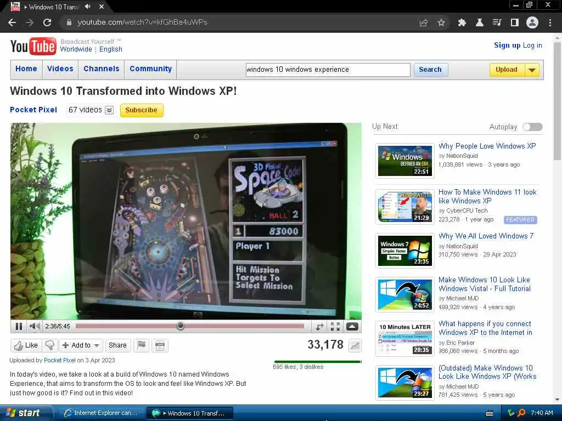The width and height of the screenshot is (562, 421).
Task: Open the Community tab
Action: pyautogui.click(x=151, y=69)
